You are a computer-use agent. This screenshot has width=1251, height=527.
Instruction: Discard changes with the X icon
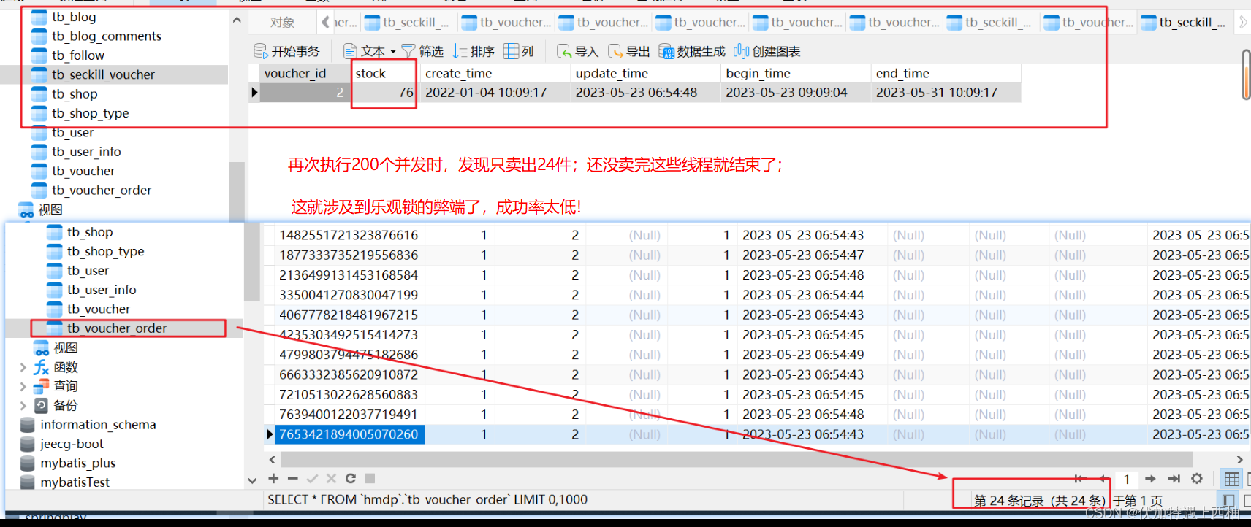[x=331, y=479]
